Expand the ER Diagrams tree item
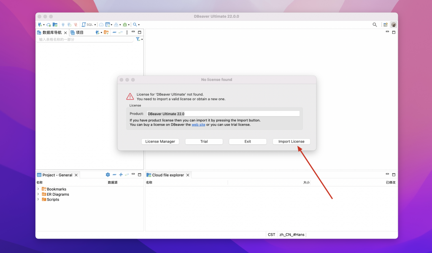Viewport: 432px width, 253px height. 39,194
